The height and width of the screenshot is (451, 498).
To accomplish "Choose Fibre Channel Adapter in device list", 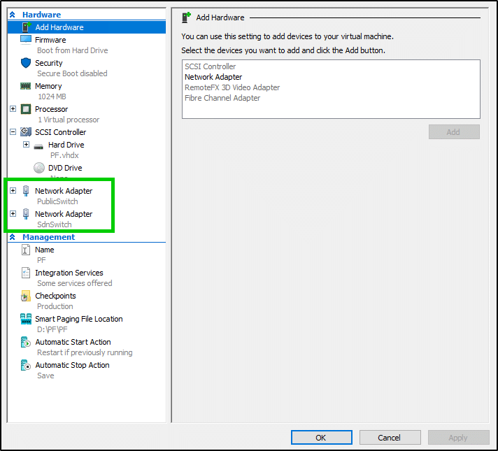I will [222, 99].
